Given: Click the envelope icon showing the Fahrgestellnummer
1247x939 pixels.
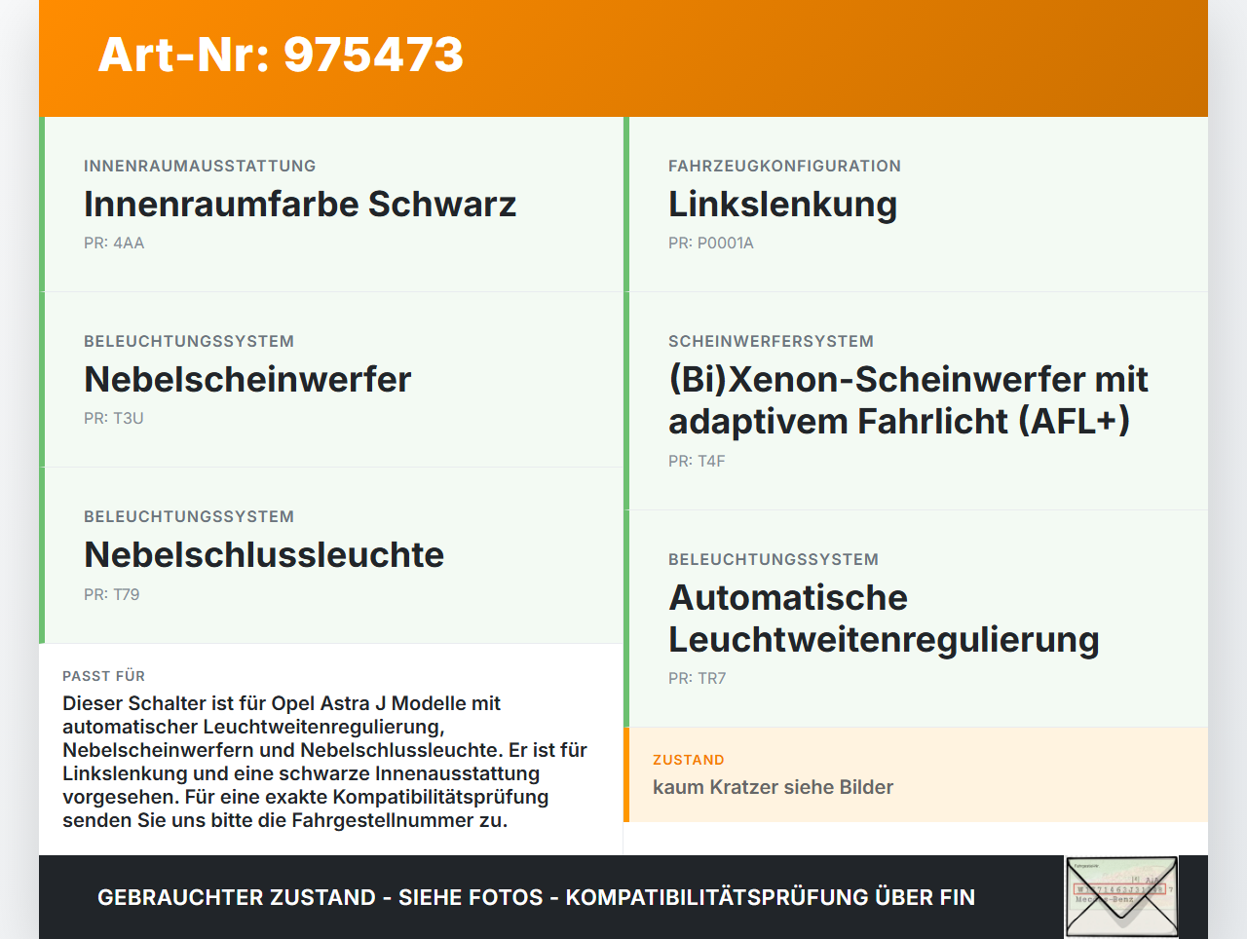Looking at the screenshot, I should (x=1120, y=895).
